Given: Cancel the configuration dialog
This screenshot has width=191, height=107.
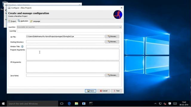Looking at the screenshot, I should (x=104, y=91).
